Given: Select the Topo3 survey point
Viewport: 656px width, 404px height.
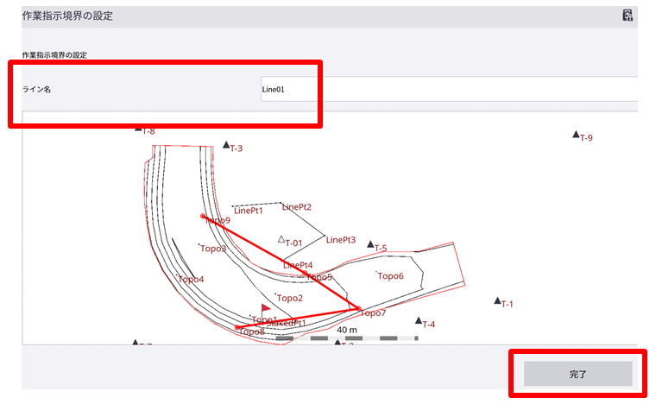Looking at the screenshot, I should tap(200, 246).
